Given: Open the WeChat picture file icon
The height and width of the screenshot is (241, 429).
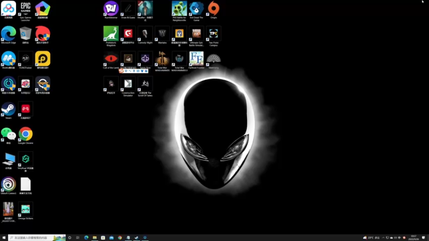Looking at the screenshot, I should 9,212.
